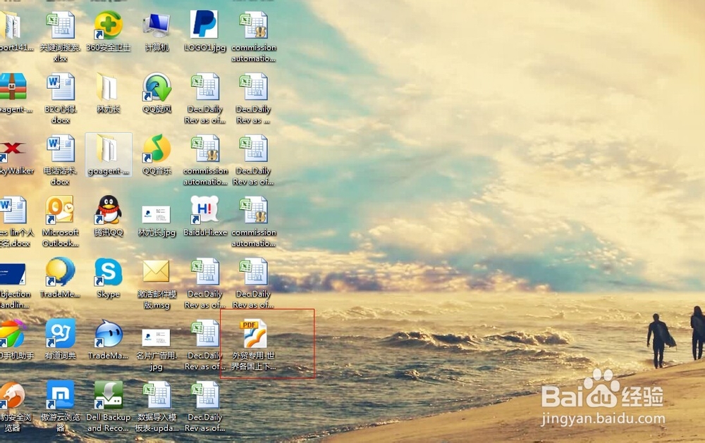Select the Objection Handling file with blue thumbnail
This screenshot has height=443, width=705.
point(13,275)
